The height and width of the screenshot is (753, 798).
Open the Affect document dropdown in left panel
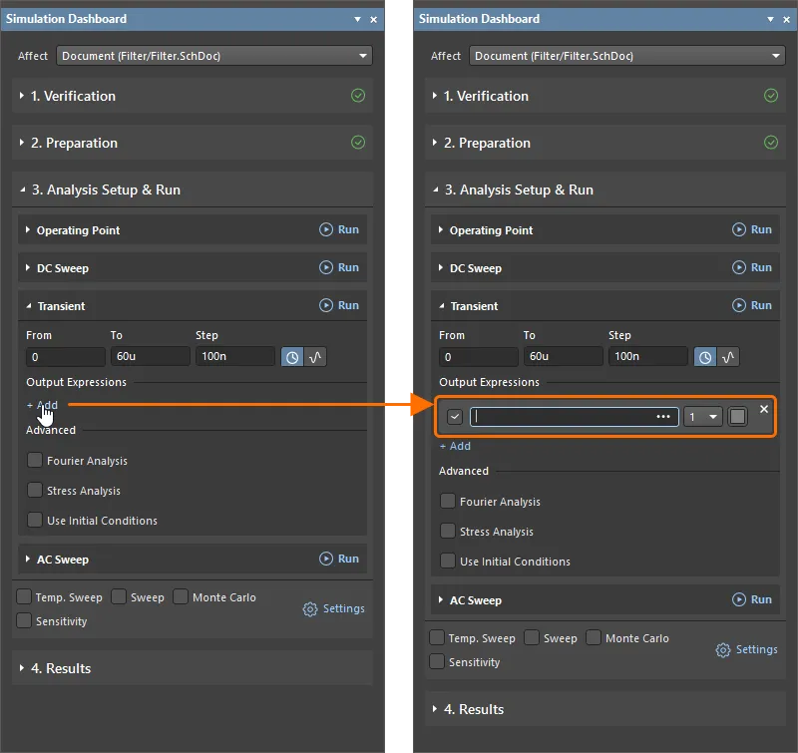click(x=214, y=56)
